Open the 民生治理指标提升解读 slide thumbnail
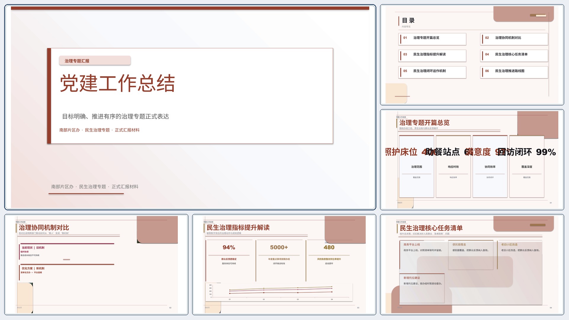The height and width of the screenshot is (320, 569). pyautogui.click(x=284, y=265)
